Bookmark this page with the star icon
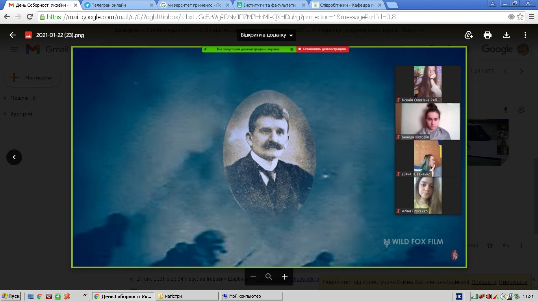The width and height of the screenshot is (538, 302). tap(520, 17)
